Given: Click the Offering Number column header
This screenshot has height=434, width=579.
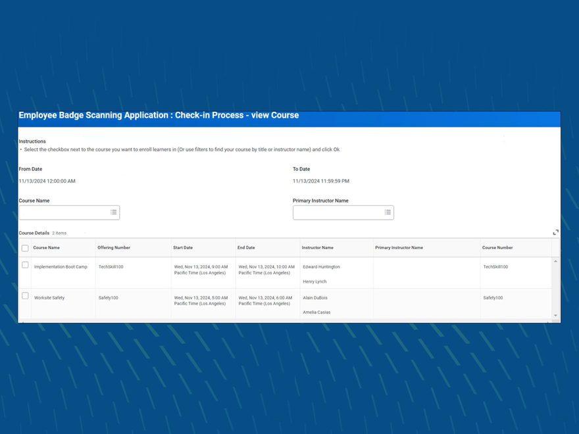Looking at the screenshot, I should (x=113, y=248).
